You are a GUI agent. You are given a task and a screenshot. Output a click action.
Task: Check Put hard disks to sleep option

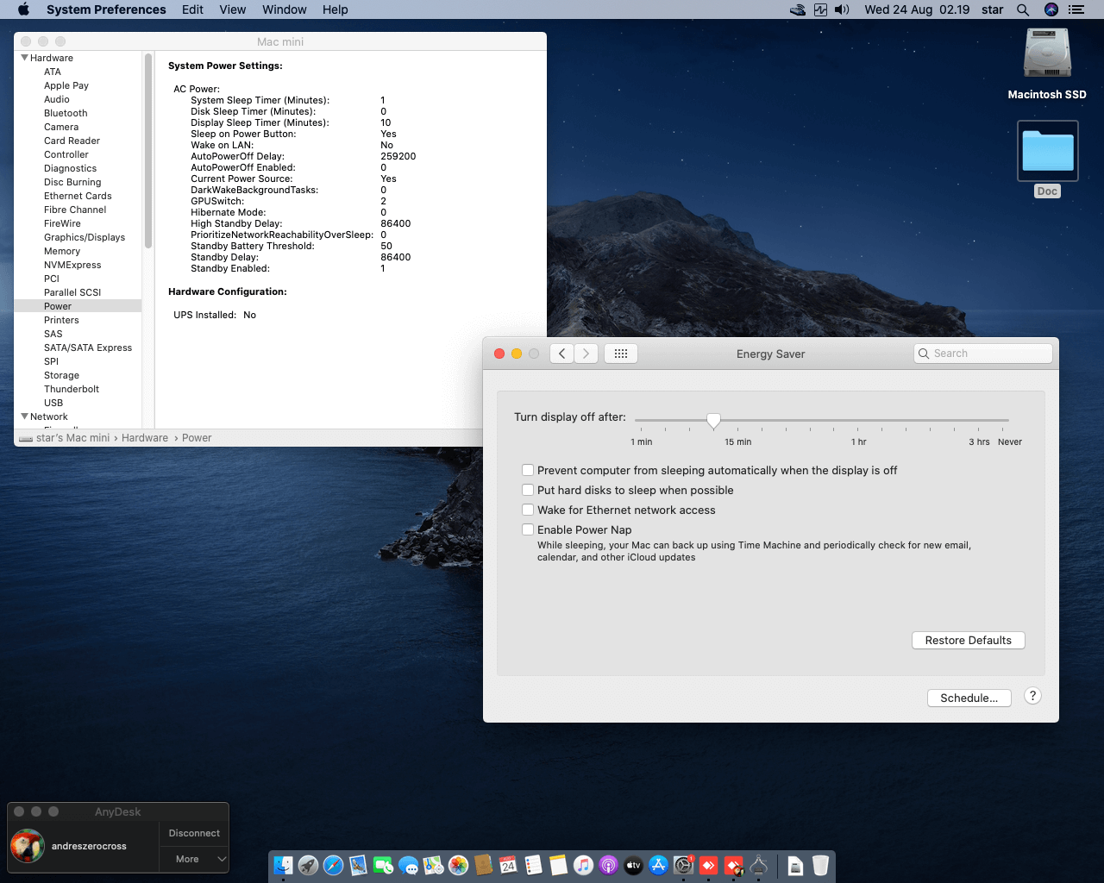(x=528, y=490)
